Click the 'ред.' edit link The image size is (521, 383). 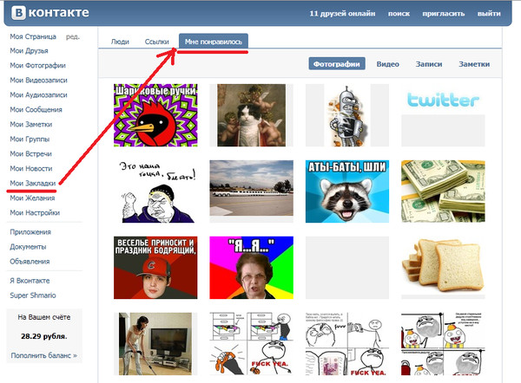[x=73, y=36]
